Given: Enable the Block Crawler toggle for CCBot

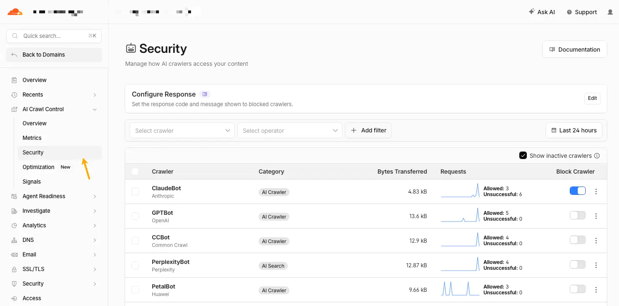Looking at the screenshot, I should tap(578, 240).
